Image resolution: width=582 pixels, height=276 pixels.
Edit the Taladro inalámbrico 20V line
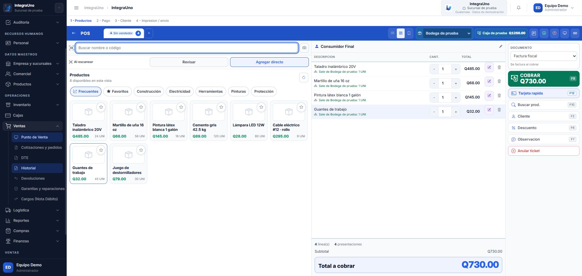(x=489, y=67)
